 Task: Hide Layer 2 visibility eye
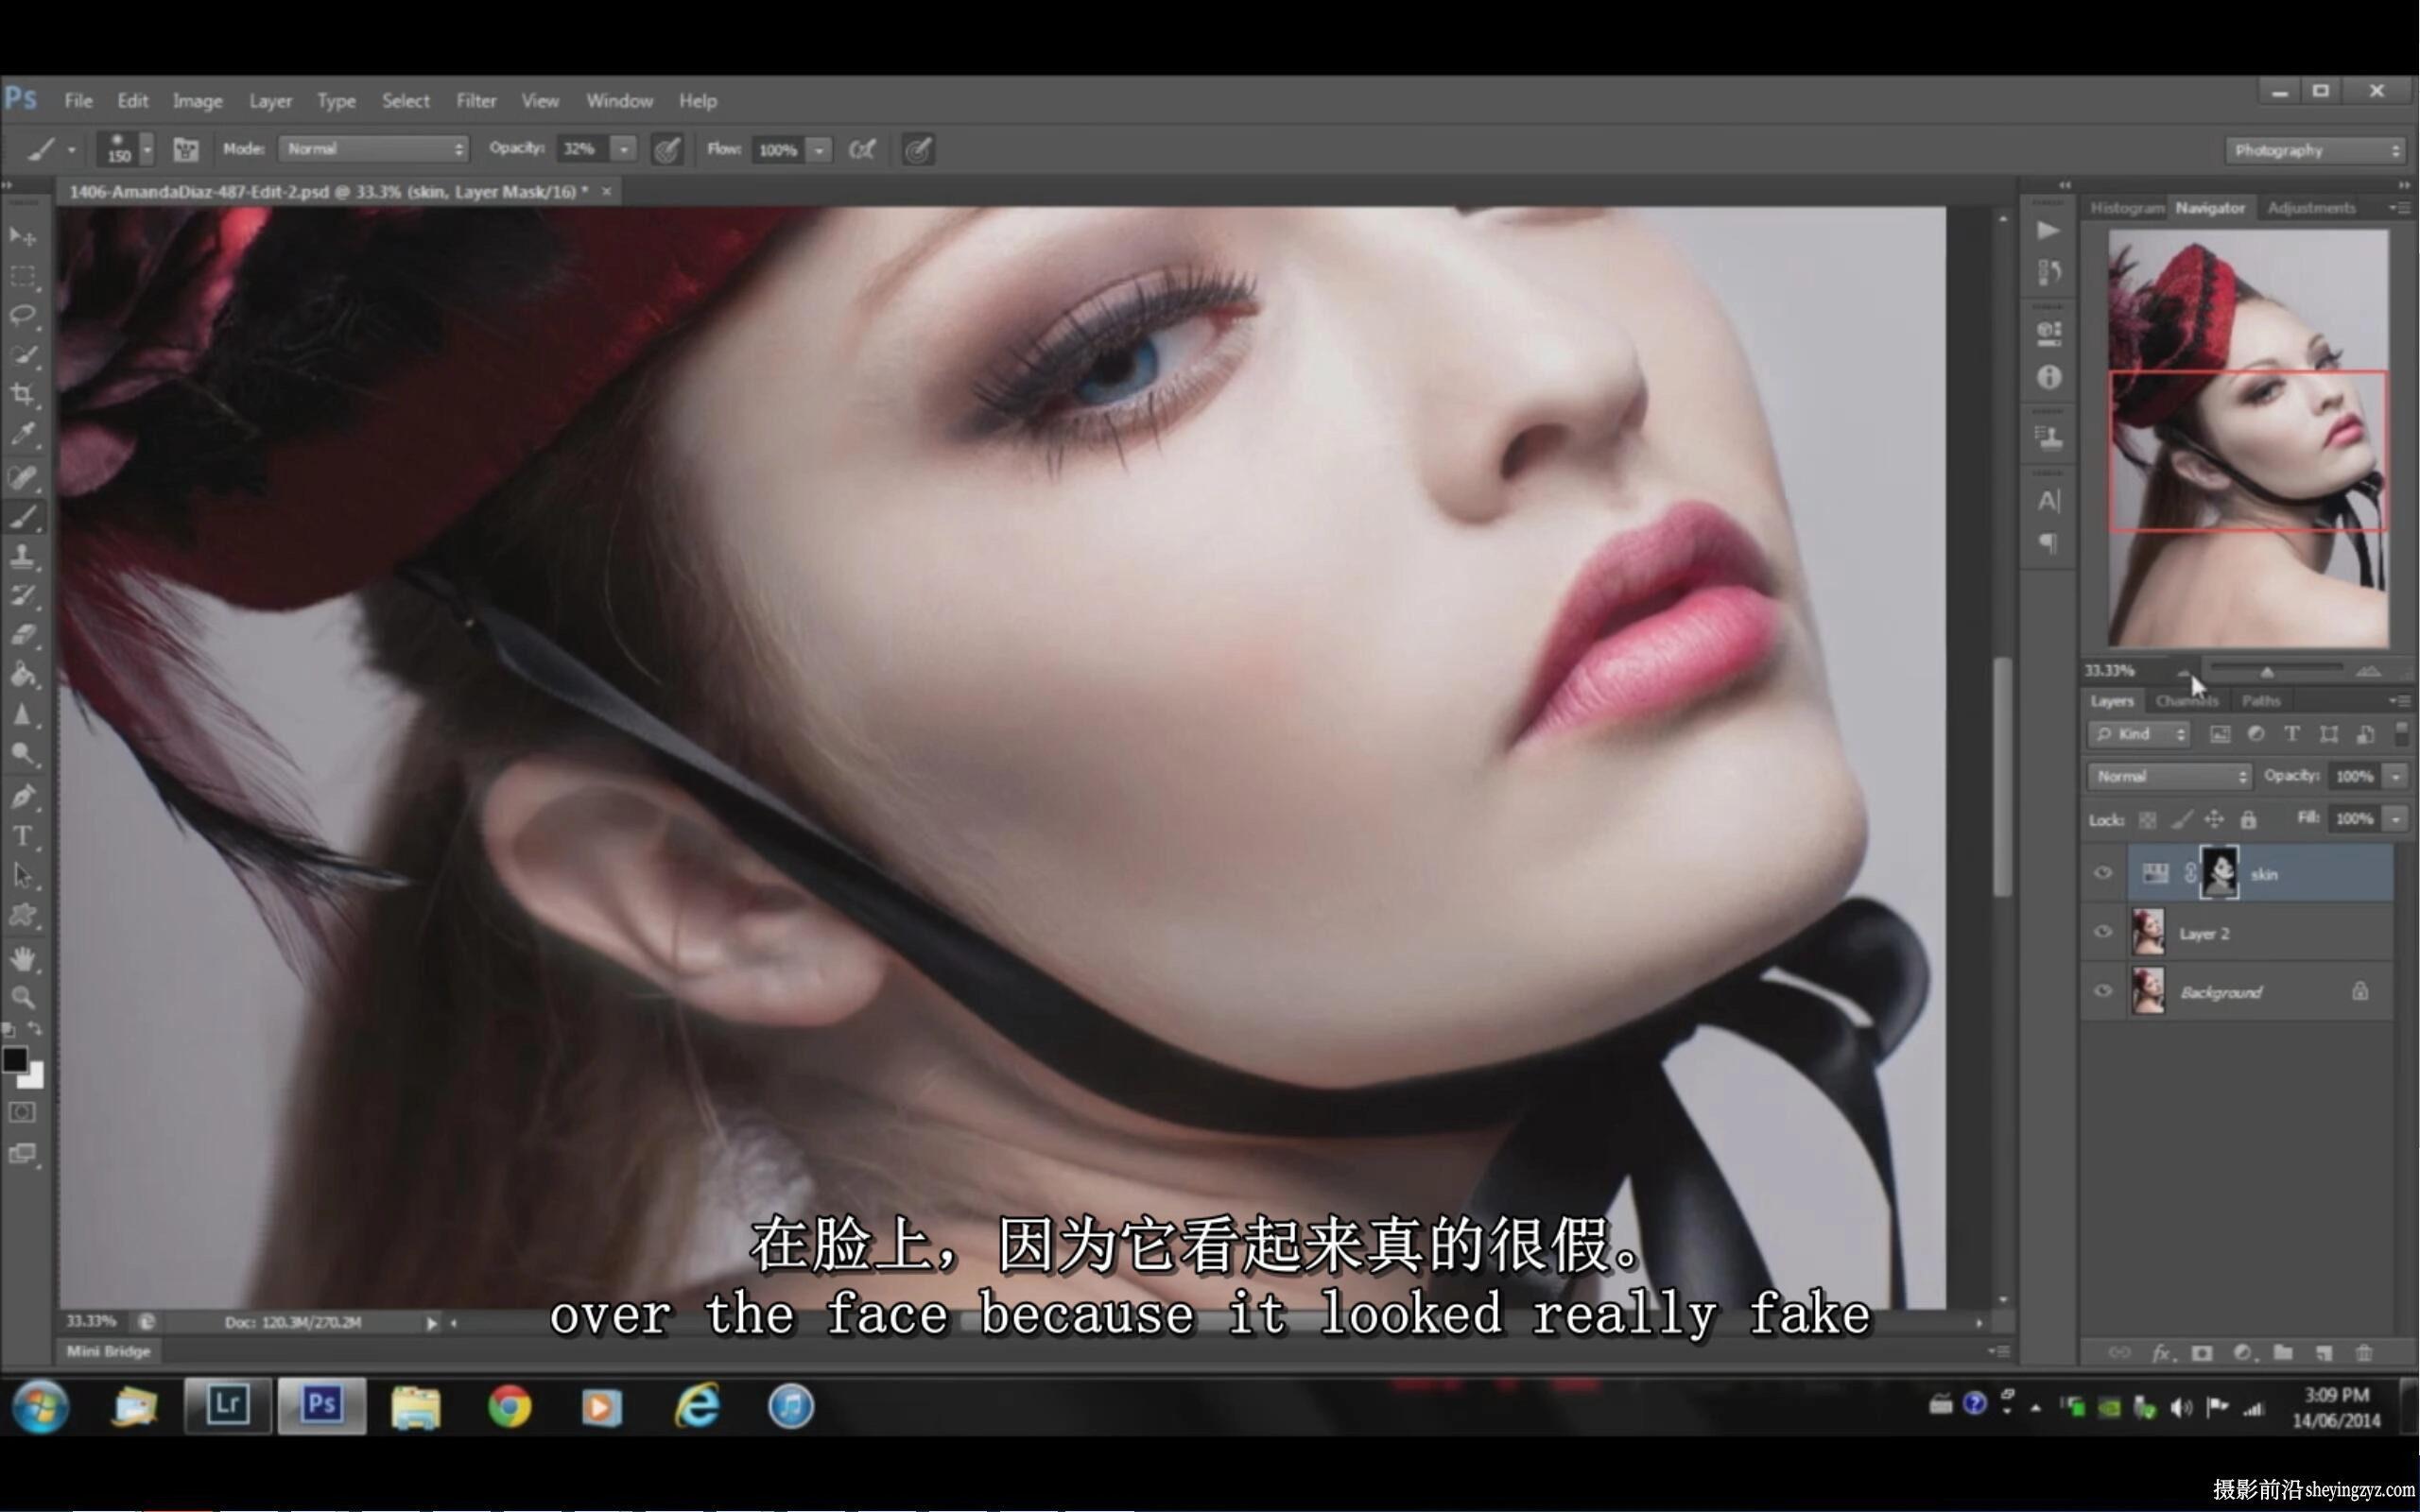2103,932
